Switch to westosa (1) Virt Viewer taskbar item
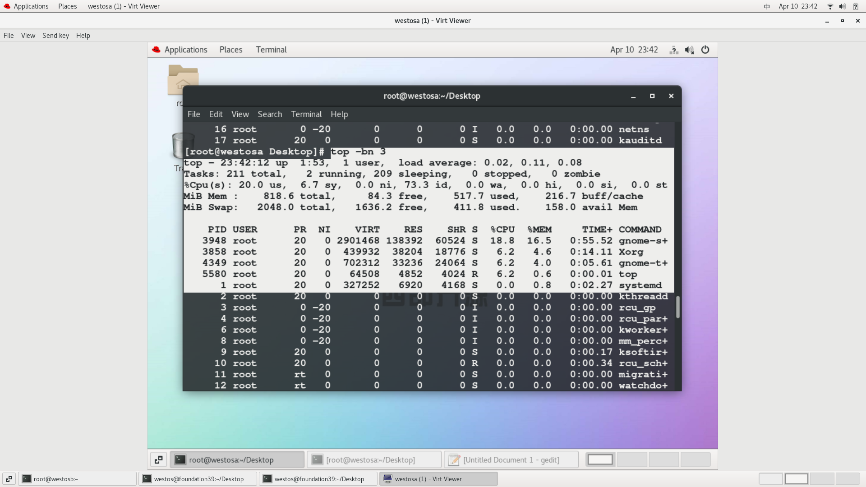866x487 pixels. [438, 479]
